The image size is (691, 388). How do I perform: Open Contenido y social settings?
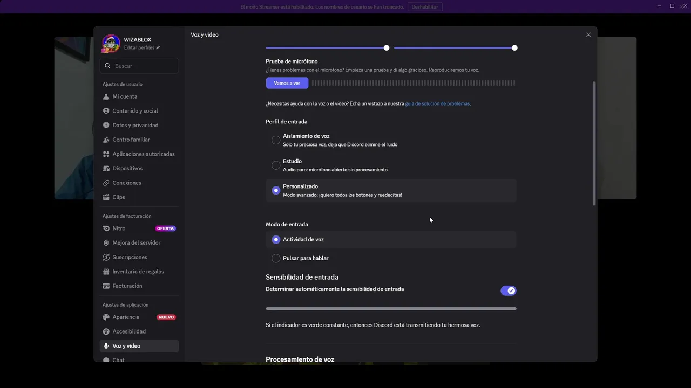[139, 111]
